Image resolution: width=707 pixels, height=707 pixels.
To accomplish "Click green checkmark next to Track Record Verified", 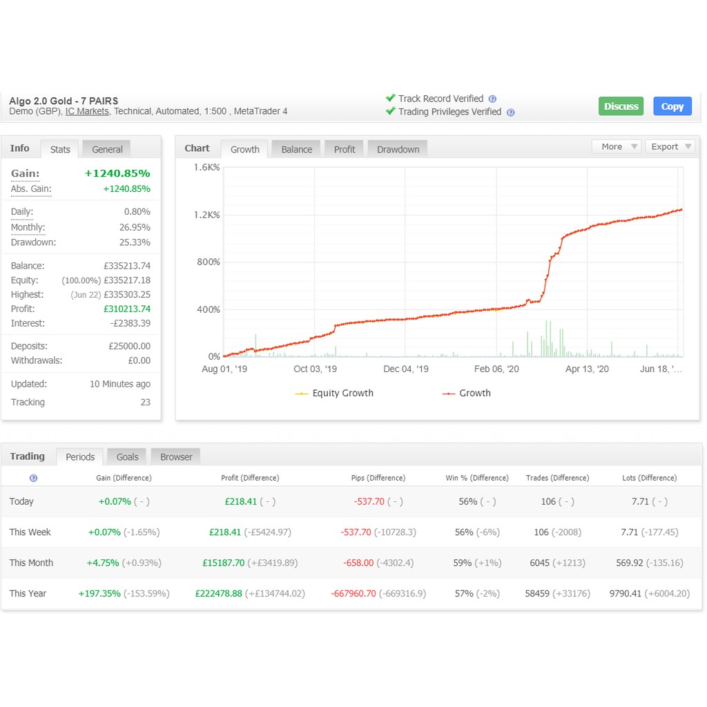I will click(390, 98).
